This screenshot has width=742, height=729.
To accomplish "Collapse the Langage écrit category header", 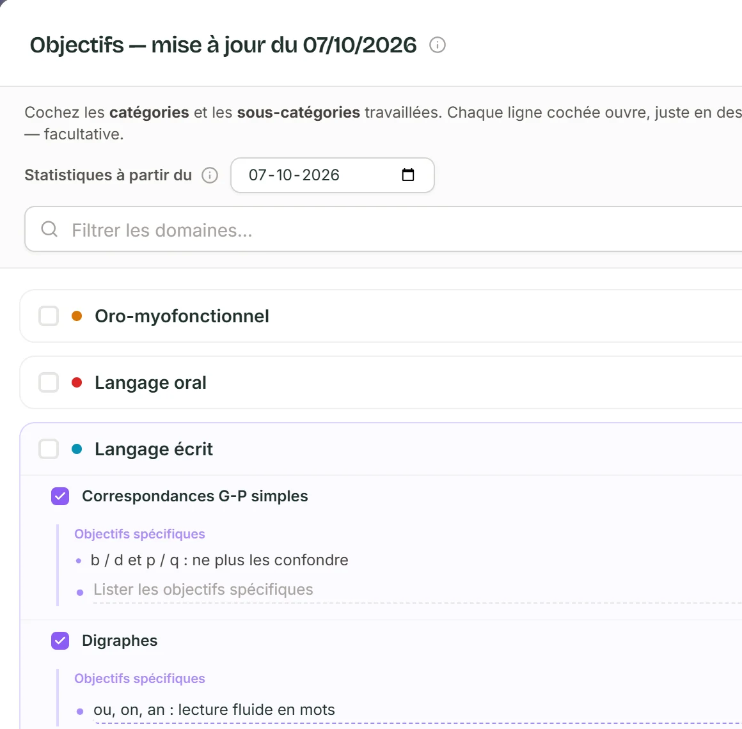I will pyautogui.click(x=381, y=449).
